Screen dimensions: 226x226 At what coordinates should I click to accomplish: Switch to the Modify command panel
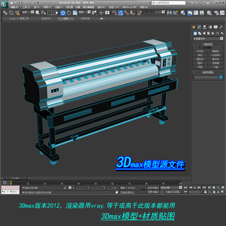point(199,27)
